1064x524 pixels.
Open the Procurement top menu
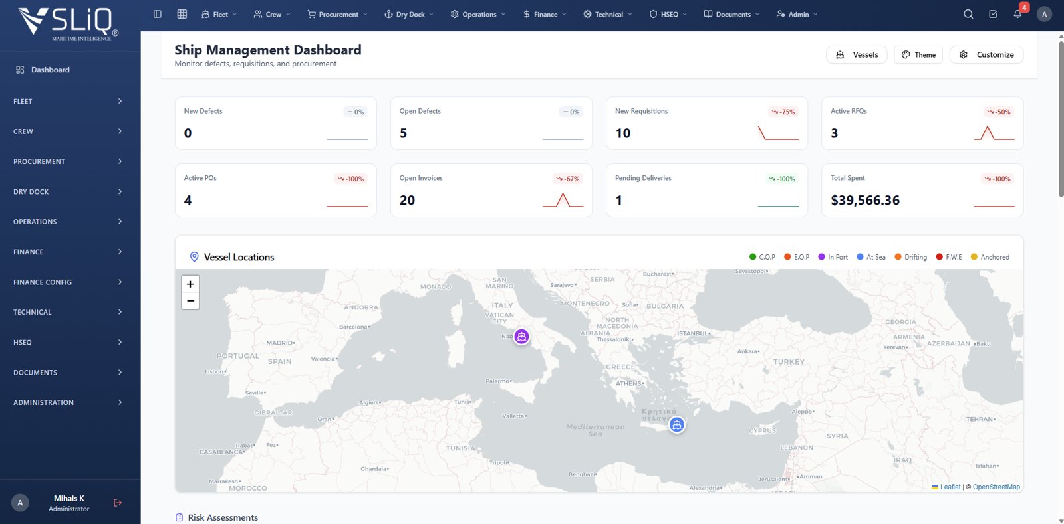pyautogui.click(x=337, y=14)
